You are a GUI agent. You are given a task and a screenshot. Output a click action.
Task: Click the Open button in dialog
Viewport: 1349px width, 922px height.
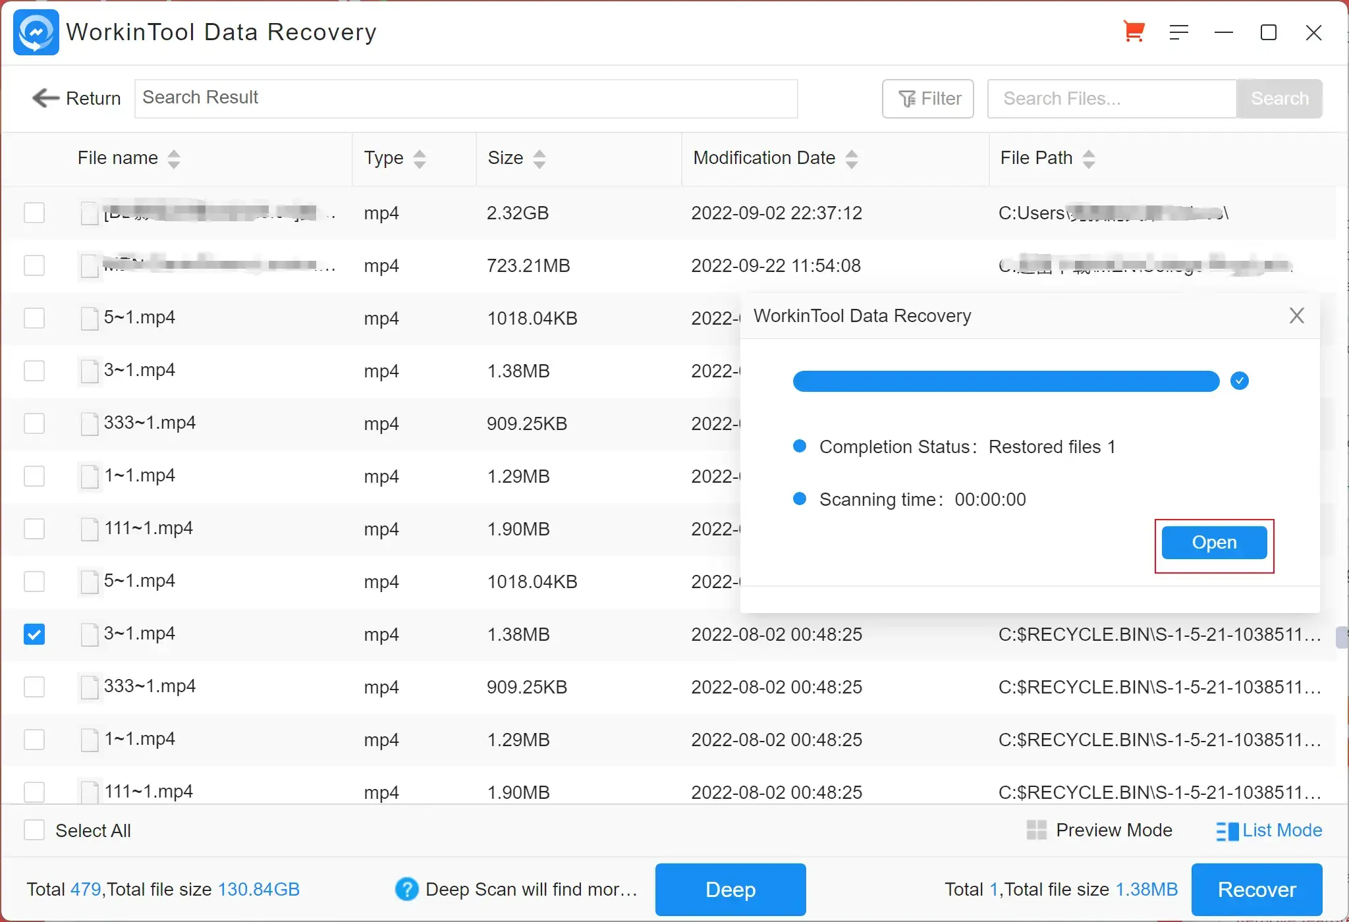[1214, 543]
